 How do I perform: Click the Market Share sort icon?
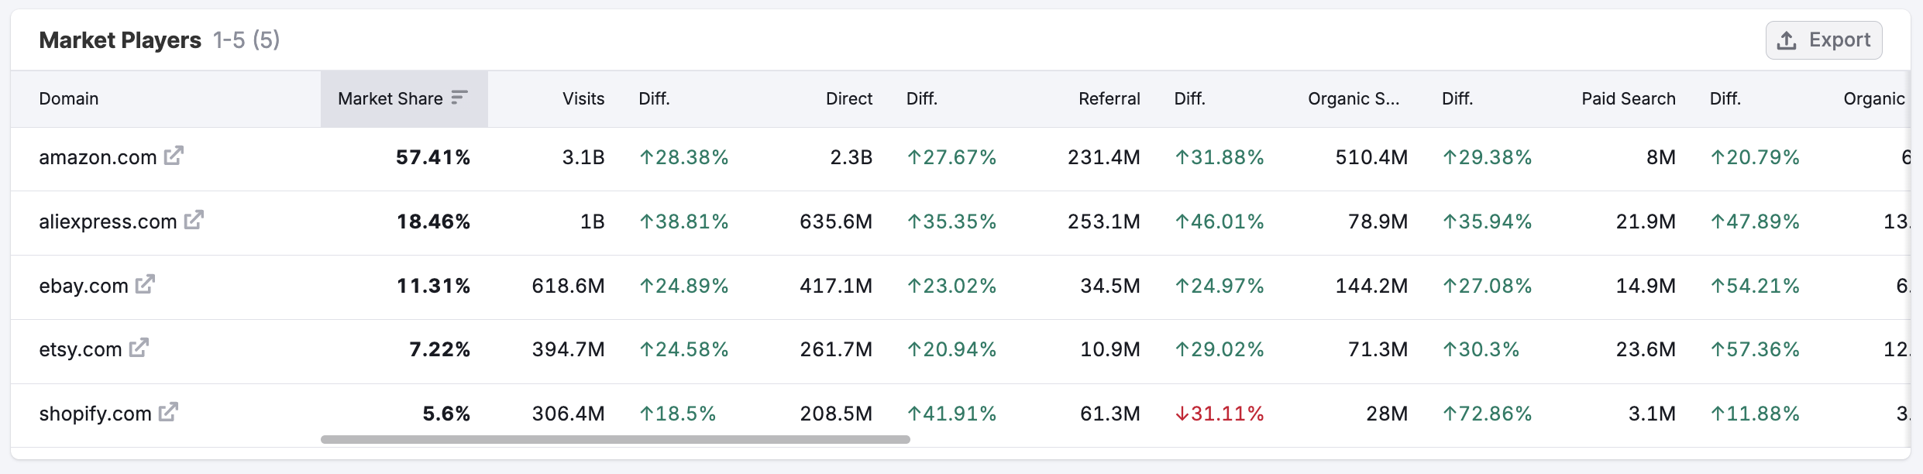(459, 98)
